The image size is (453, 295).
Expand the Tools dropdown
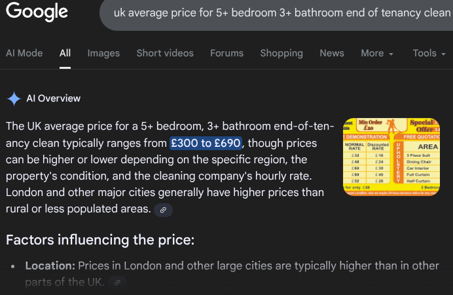[x=428, y=53]
